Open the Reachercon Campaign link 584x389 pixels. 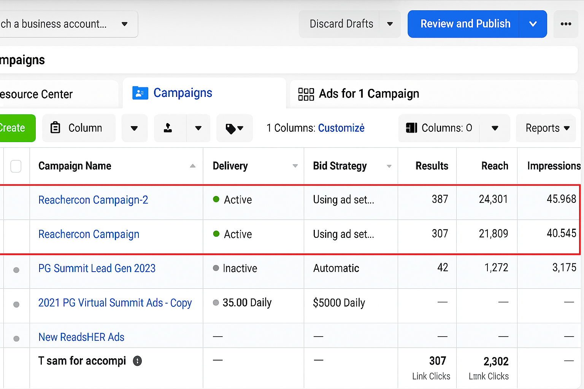click(89, 234)
